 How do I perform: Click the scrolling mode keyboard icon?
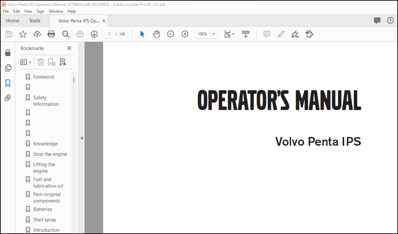(246, 34)
